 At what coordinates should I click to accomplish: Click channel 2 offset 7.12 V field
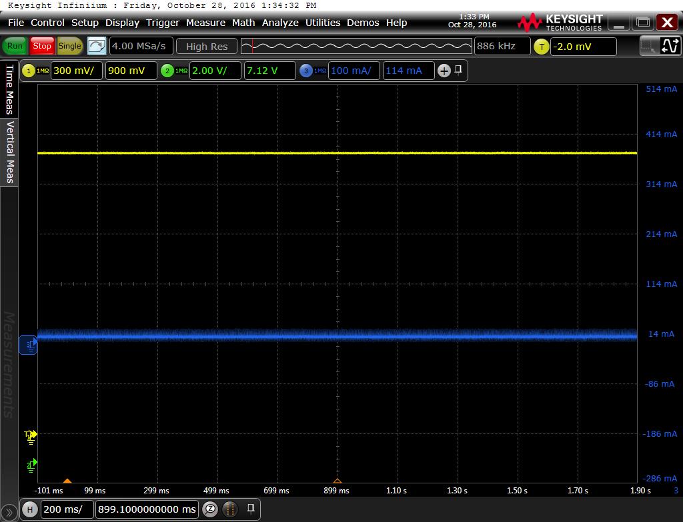(x=269, y=71)
